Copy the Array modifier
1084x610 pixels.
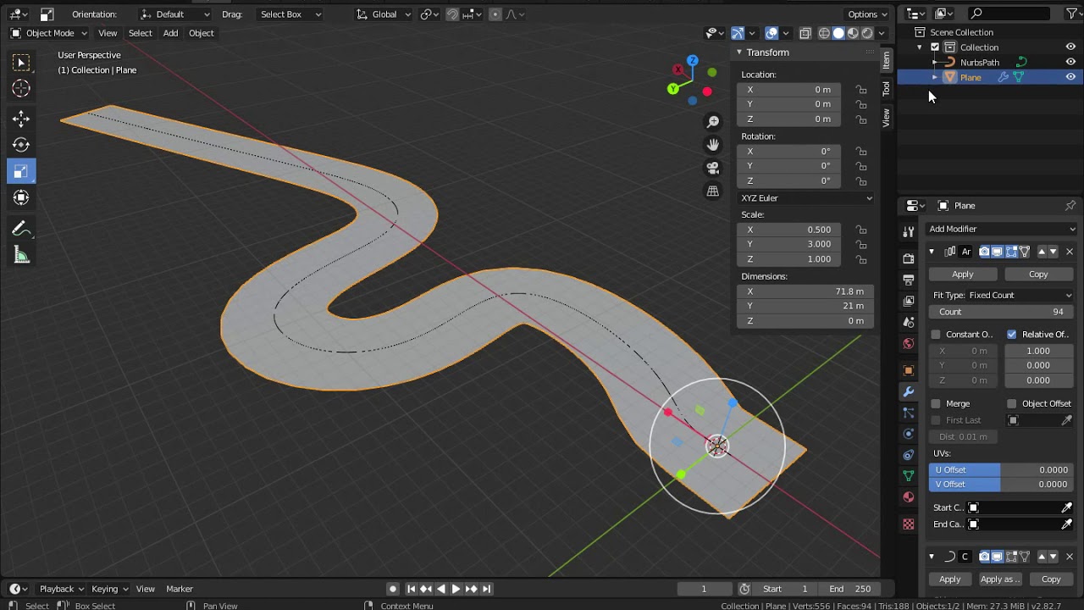[1038, 274]
